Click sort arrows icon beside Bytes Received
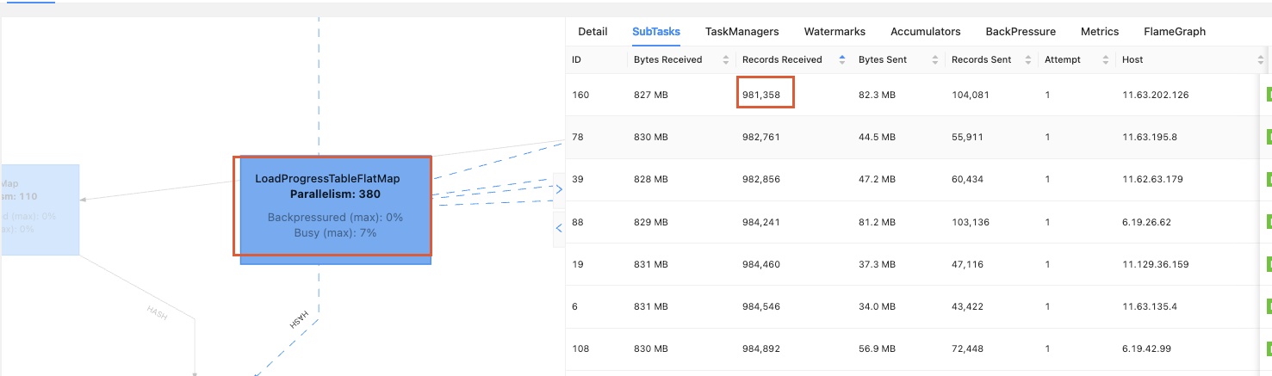1272x376 pixels. 725,59
